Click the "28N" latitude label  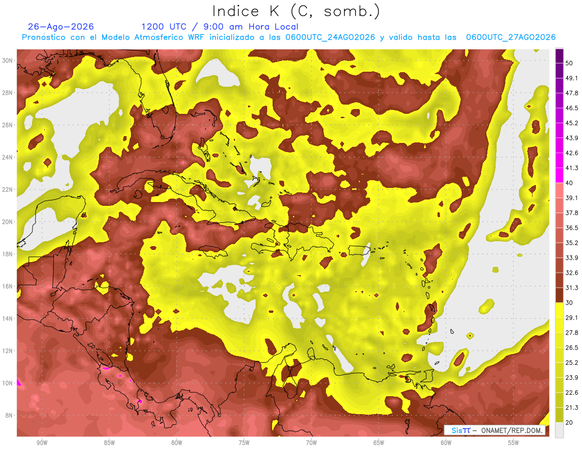click(x=7, y=93)
